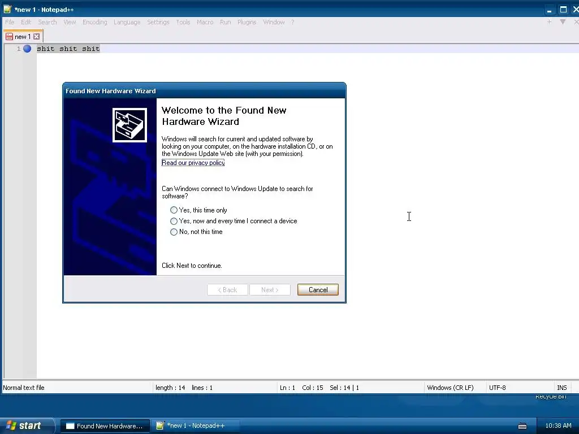579x434 pixels.
Task: Close the 'new 1' tab with its red X
Action: [36, 37]
